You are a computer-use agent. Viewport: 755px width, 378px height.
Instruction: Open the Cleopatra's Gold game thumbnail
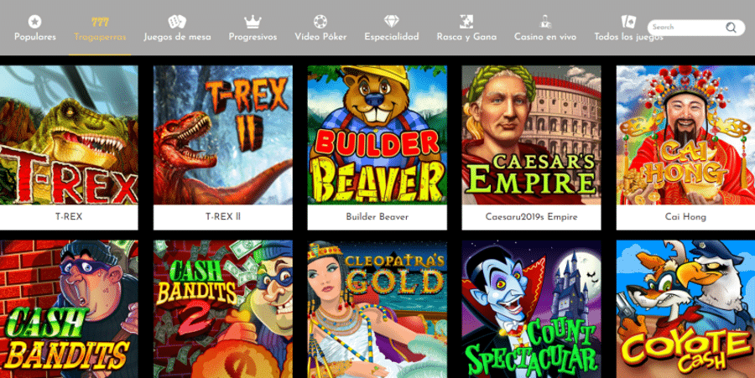coord(377,309)
